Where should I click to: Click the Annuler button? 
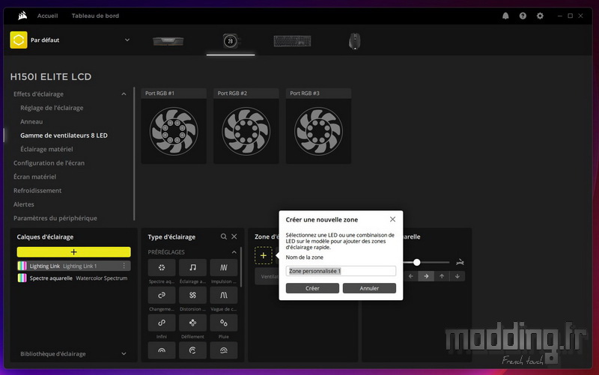pos(369,288)
